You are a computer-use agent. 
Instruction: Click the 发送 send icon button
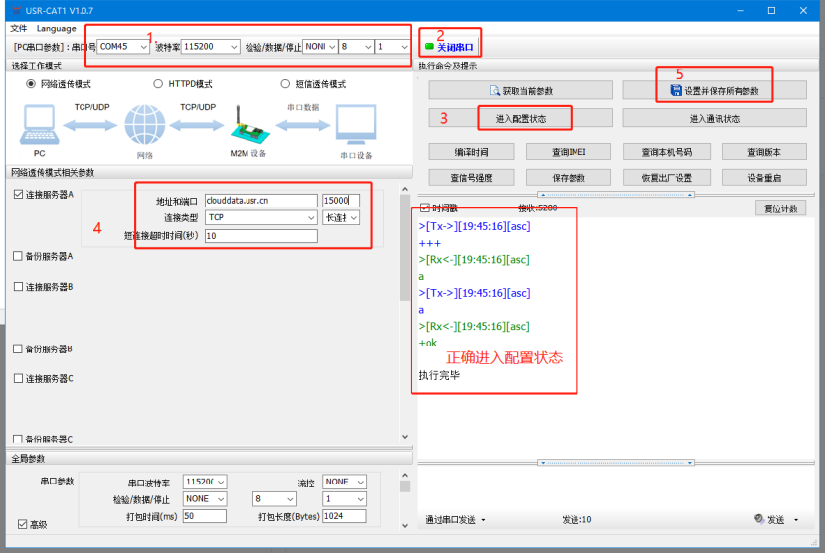[760, 519]
